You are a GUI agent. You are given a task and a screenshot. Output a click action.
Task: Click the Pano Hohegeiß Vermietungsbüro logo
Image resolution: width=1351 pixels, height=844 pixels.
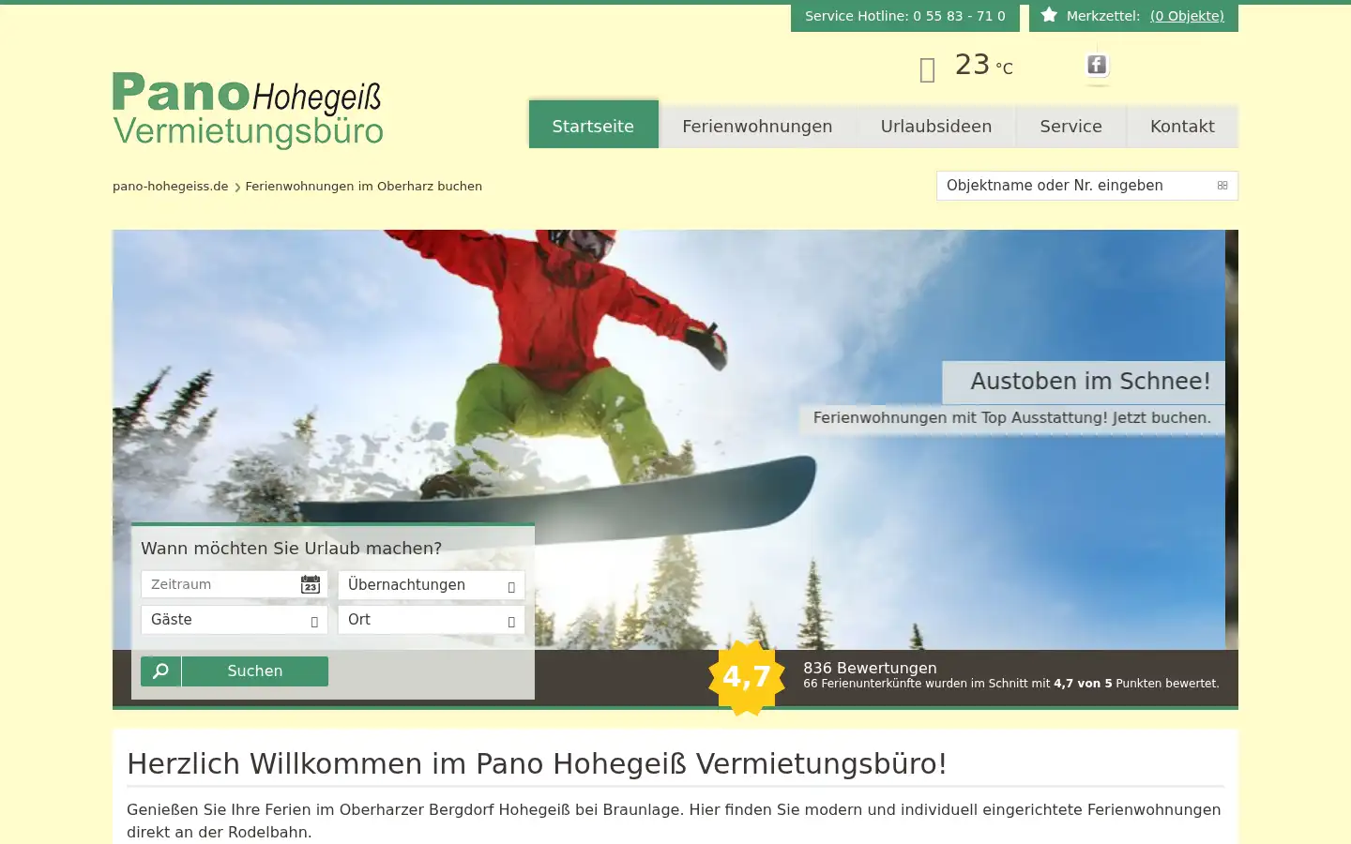tap(249, 110)
